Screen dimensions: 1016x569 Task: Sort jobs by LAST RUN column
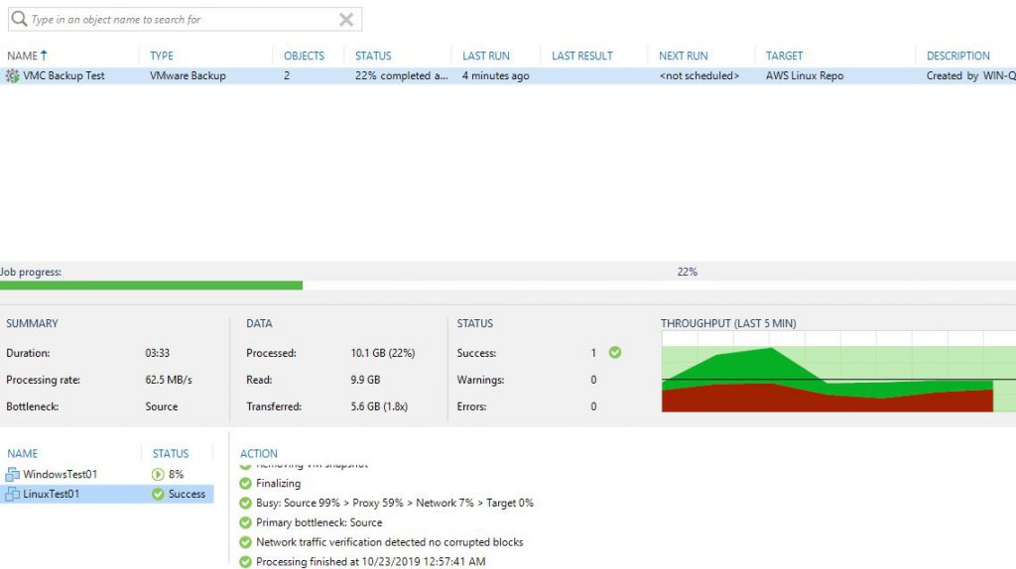(x=486, y=56)
